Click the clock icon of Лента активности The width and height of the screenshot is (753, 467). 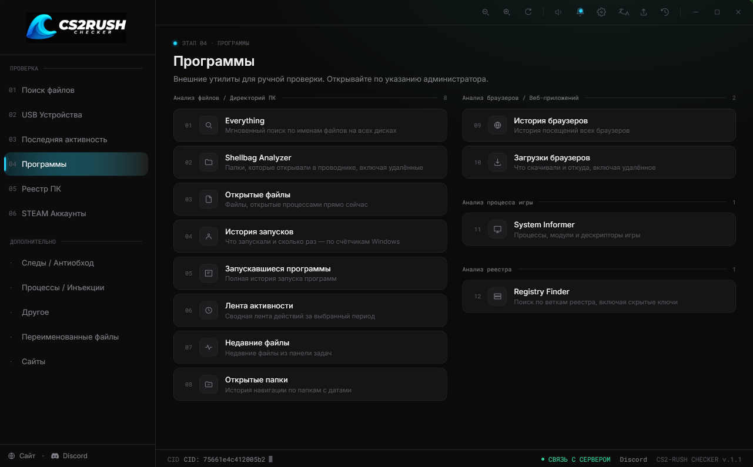209,310
